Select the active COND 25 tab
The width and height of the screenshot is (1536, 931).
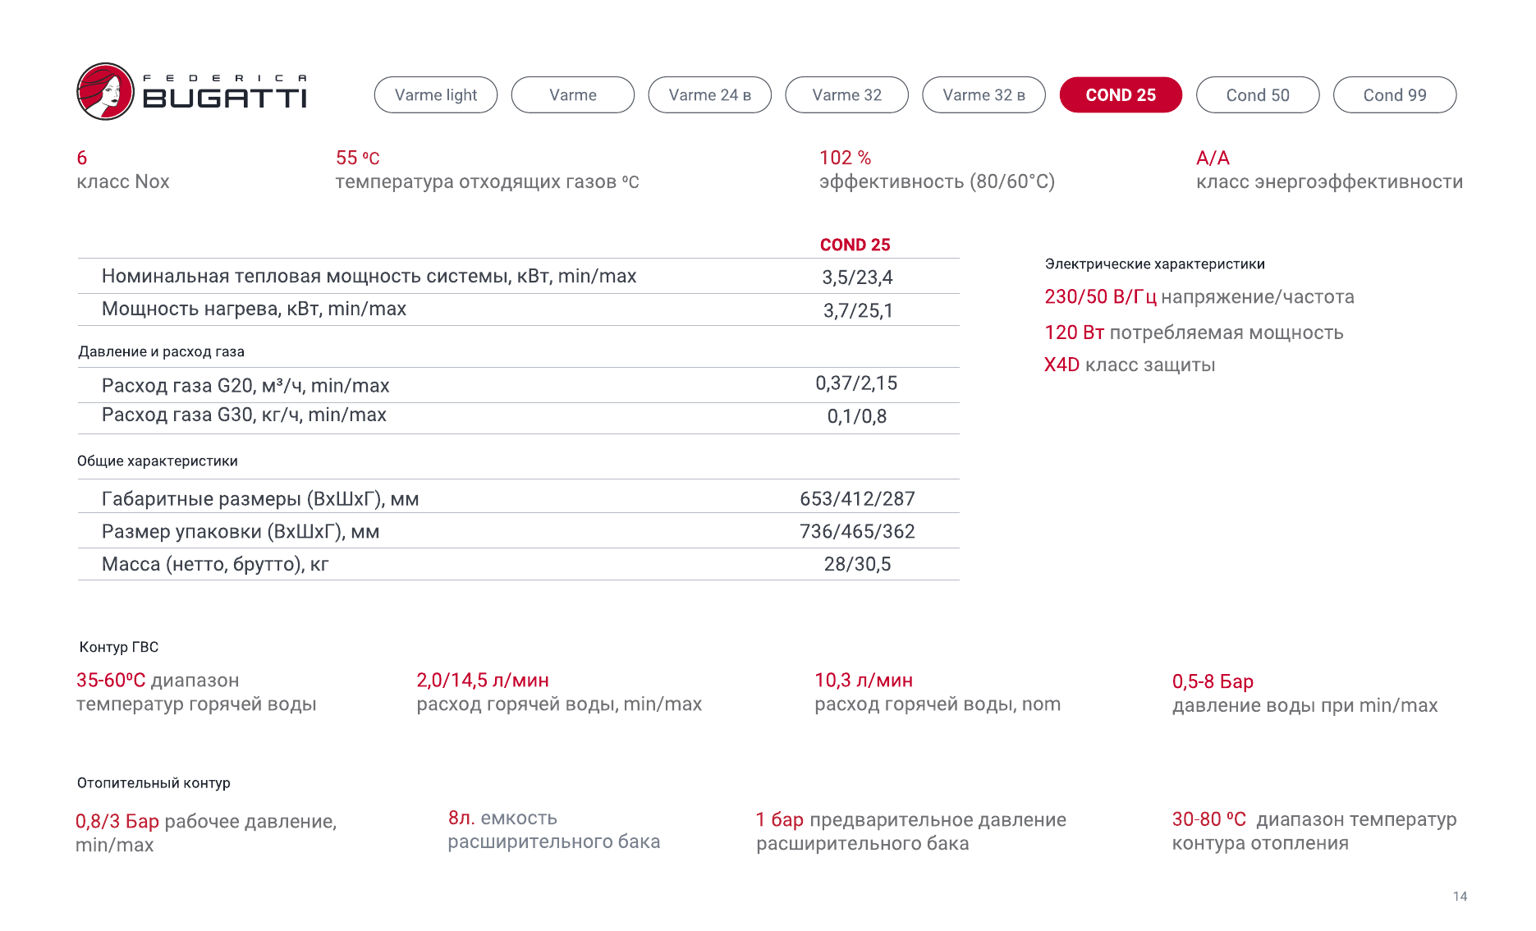coord(1121,95)
